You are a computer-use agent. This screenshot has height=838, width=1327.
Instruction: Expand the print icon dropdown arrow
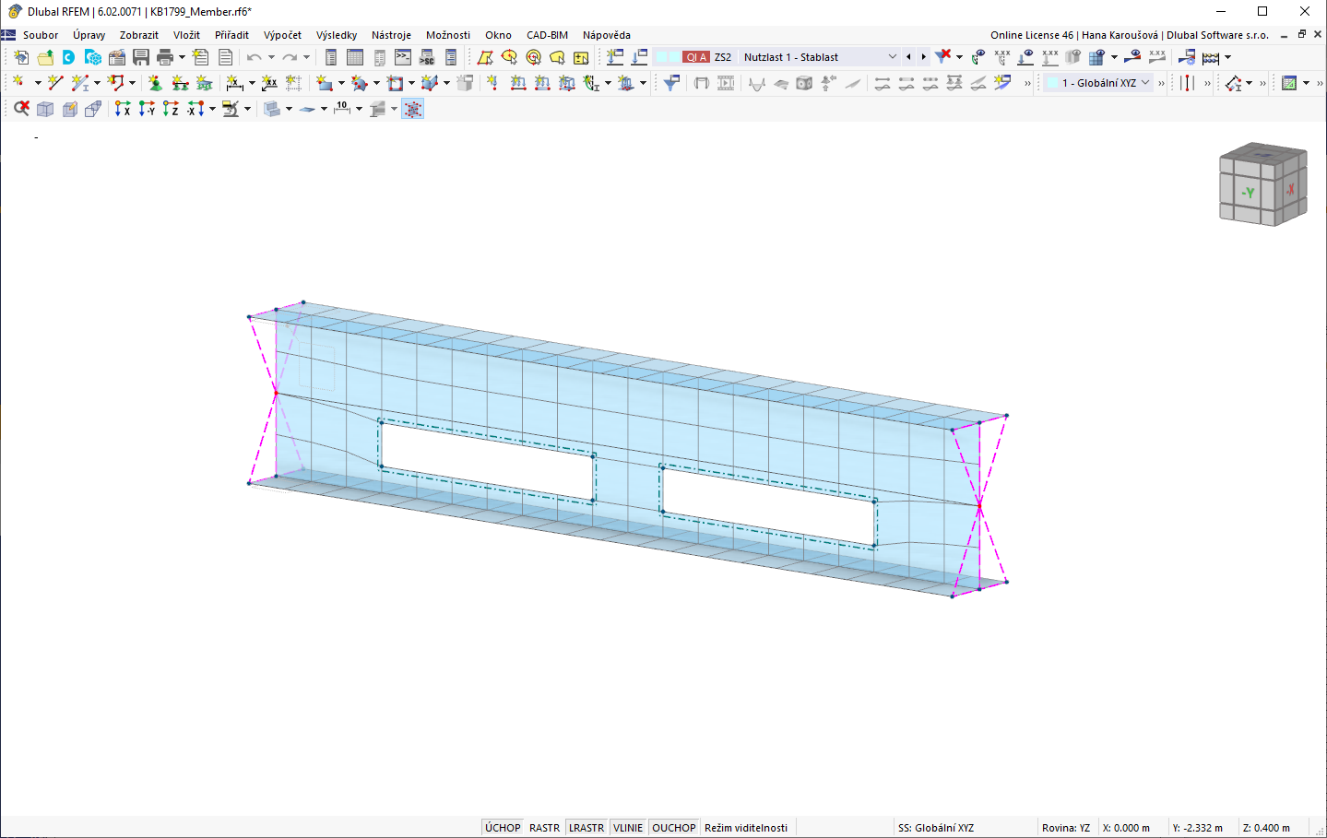tap(182, 57)
